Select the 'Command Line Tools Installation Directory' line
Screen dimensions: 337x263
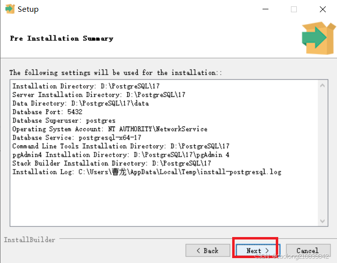pyautogui.click(x=121, y=146)
